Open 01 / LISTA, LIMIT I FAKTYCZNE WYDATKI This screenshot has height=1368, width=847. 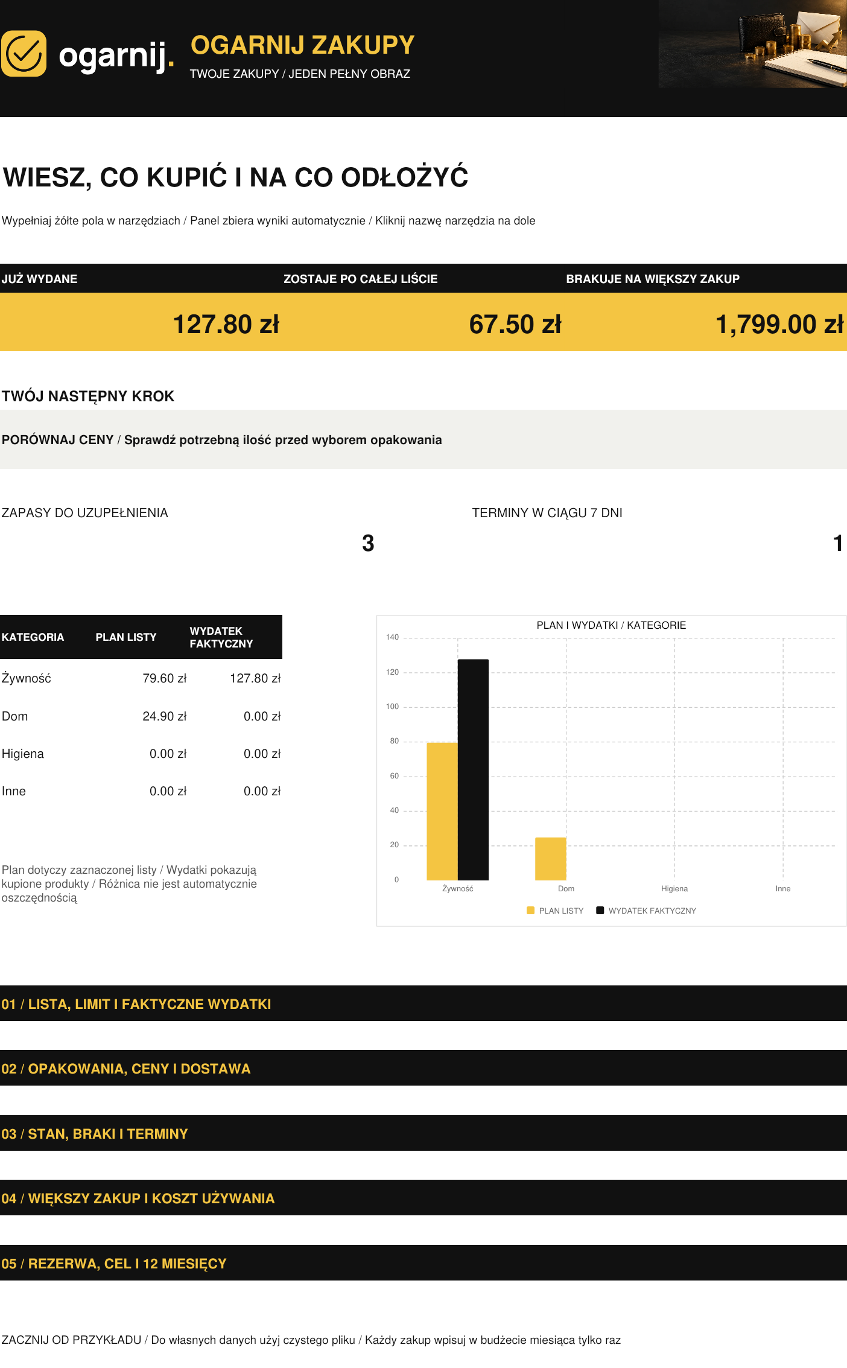point(423,1004)
